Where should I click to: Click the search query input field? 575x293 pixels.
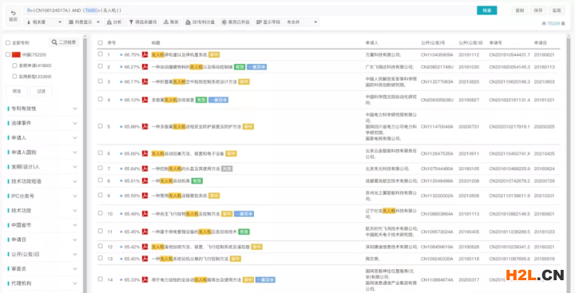pos(249,10)
